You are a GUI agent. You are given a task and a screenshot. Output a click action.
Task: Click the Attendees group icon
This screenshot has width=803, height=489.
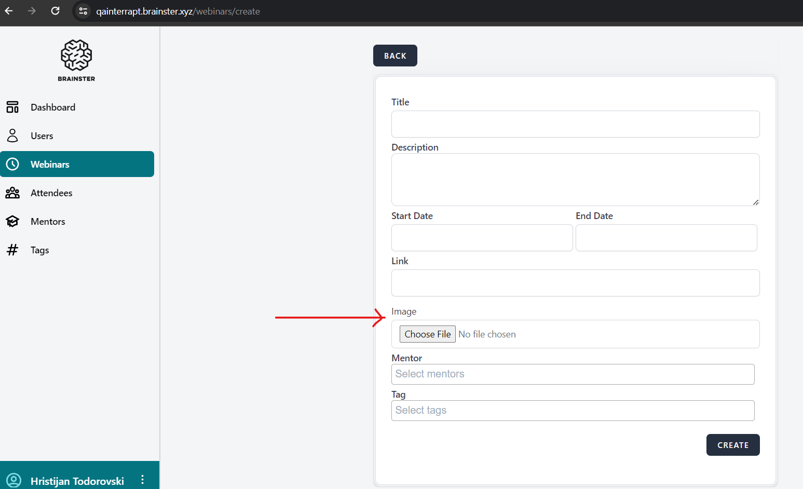point(12,193)
